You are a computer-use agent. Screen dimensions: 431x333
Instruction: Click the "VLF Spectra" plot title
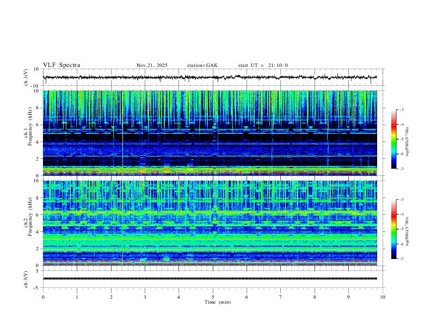pyautogui.click(x=61, y=65)
